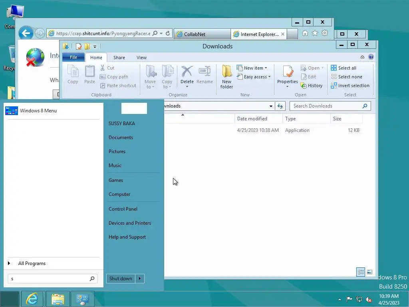The height and width of the screenshot is (307, 409).
Task: Switch to the Home ribbon tab
Action: click(x=96, y=58)
